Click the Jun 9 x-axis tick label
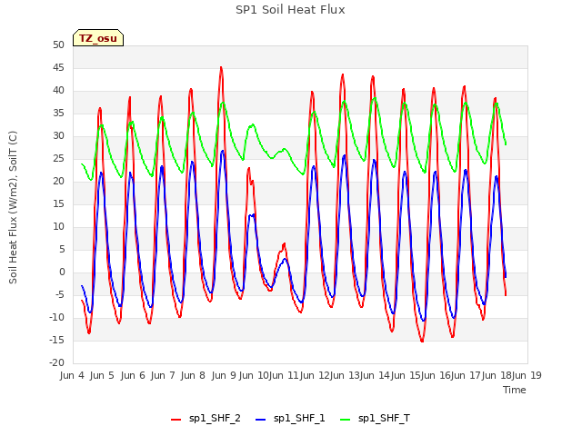This screenshot has width=582, height=436. click(224, 375)
